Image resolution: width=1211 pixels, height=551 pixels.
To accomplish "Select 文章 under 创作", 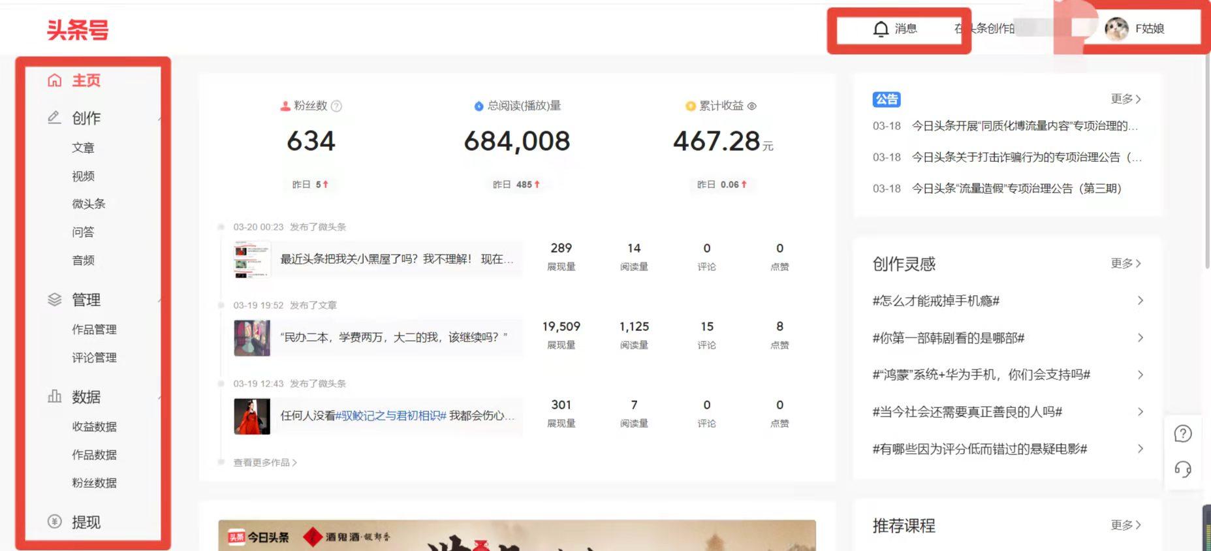I will 83,148.
